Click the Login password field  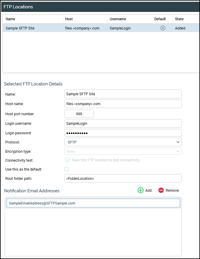click(123, 133)
